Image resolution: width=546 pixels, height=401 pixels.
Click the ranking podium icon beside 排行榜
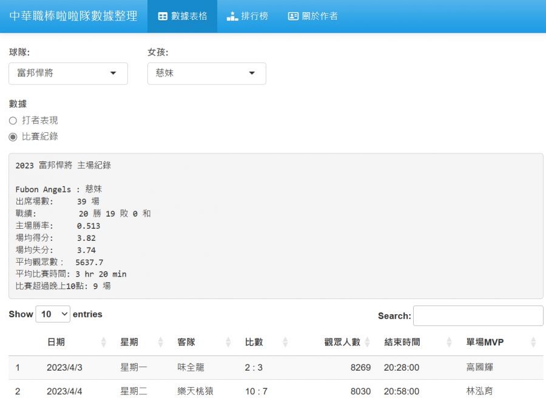(x=232, y=16)
